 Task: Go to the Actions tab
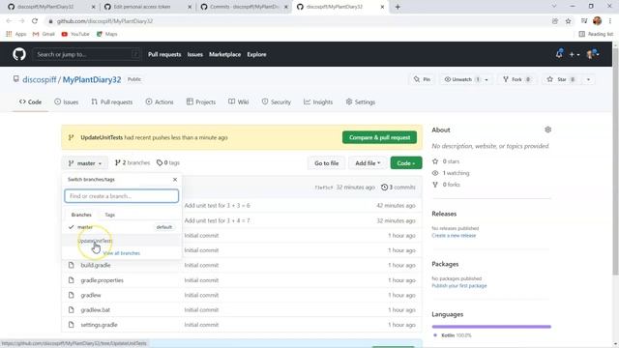[x=160, y=101]
